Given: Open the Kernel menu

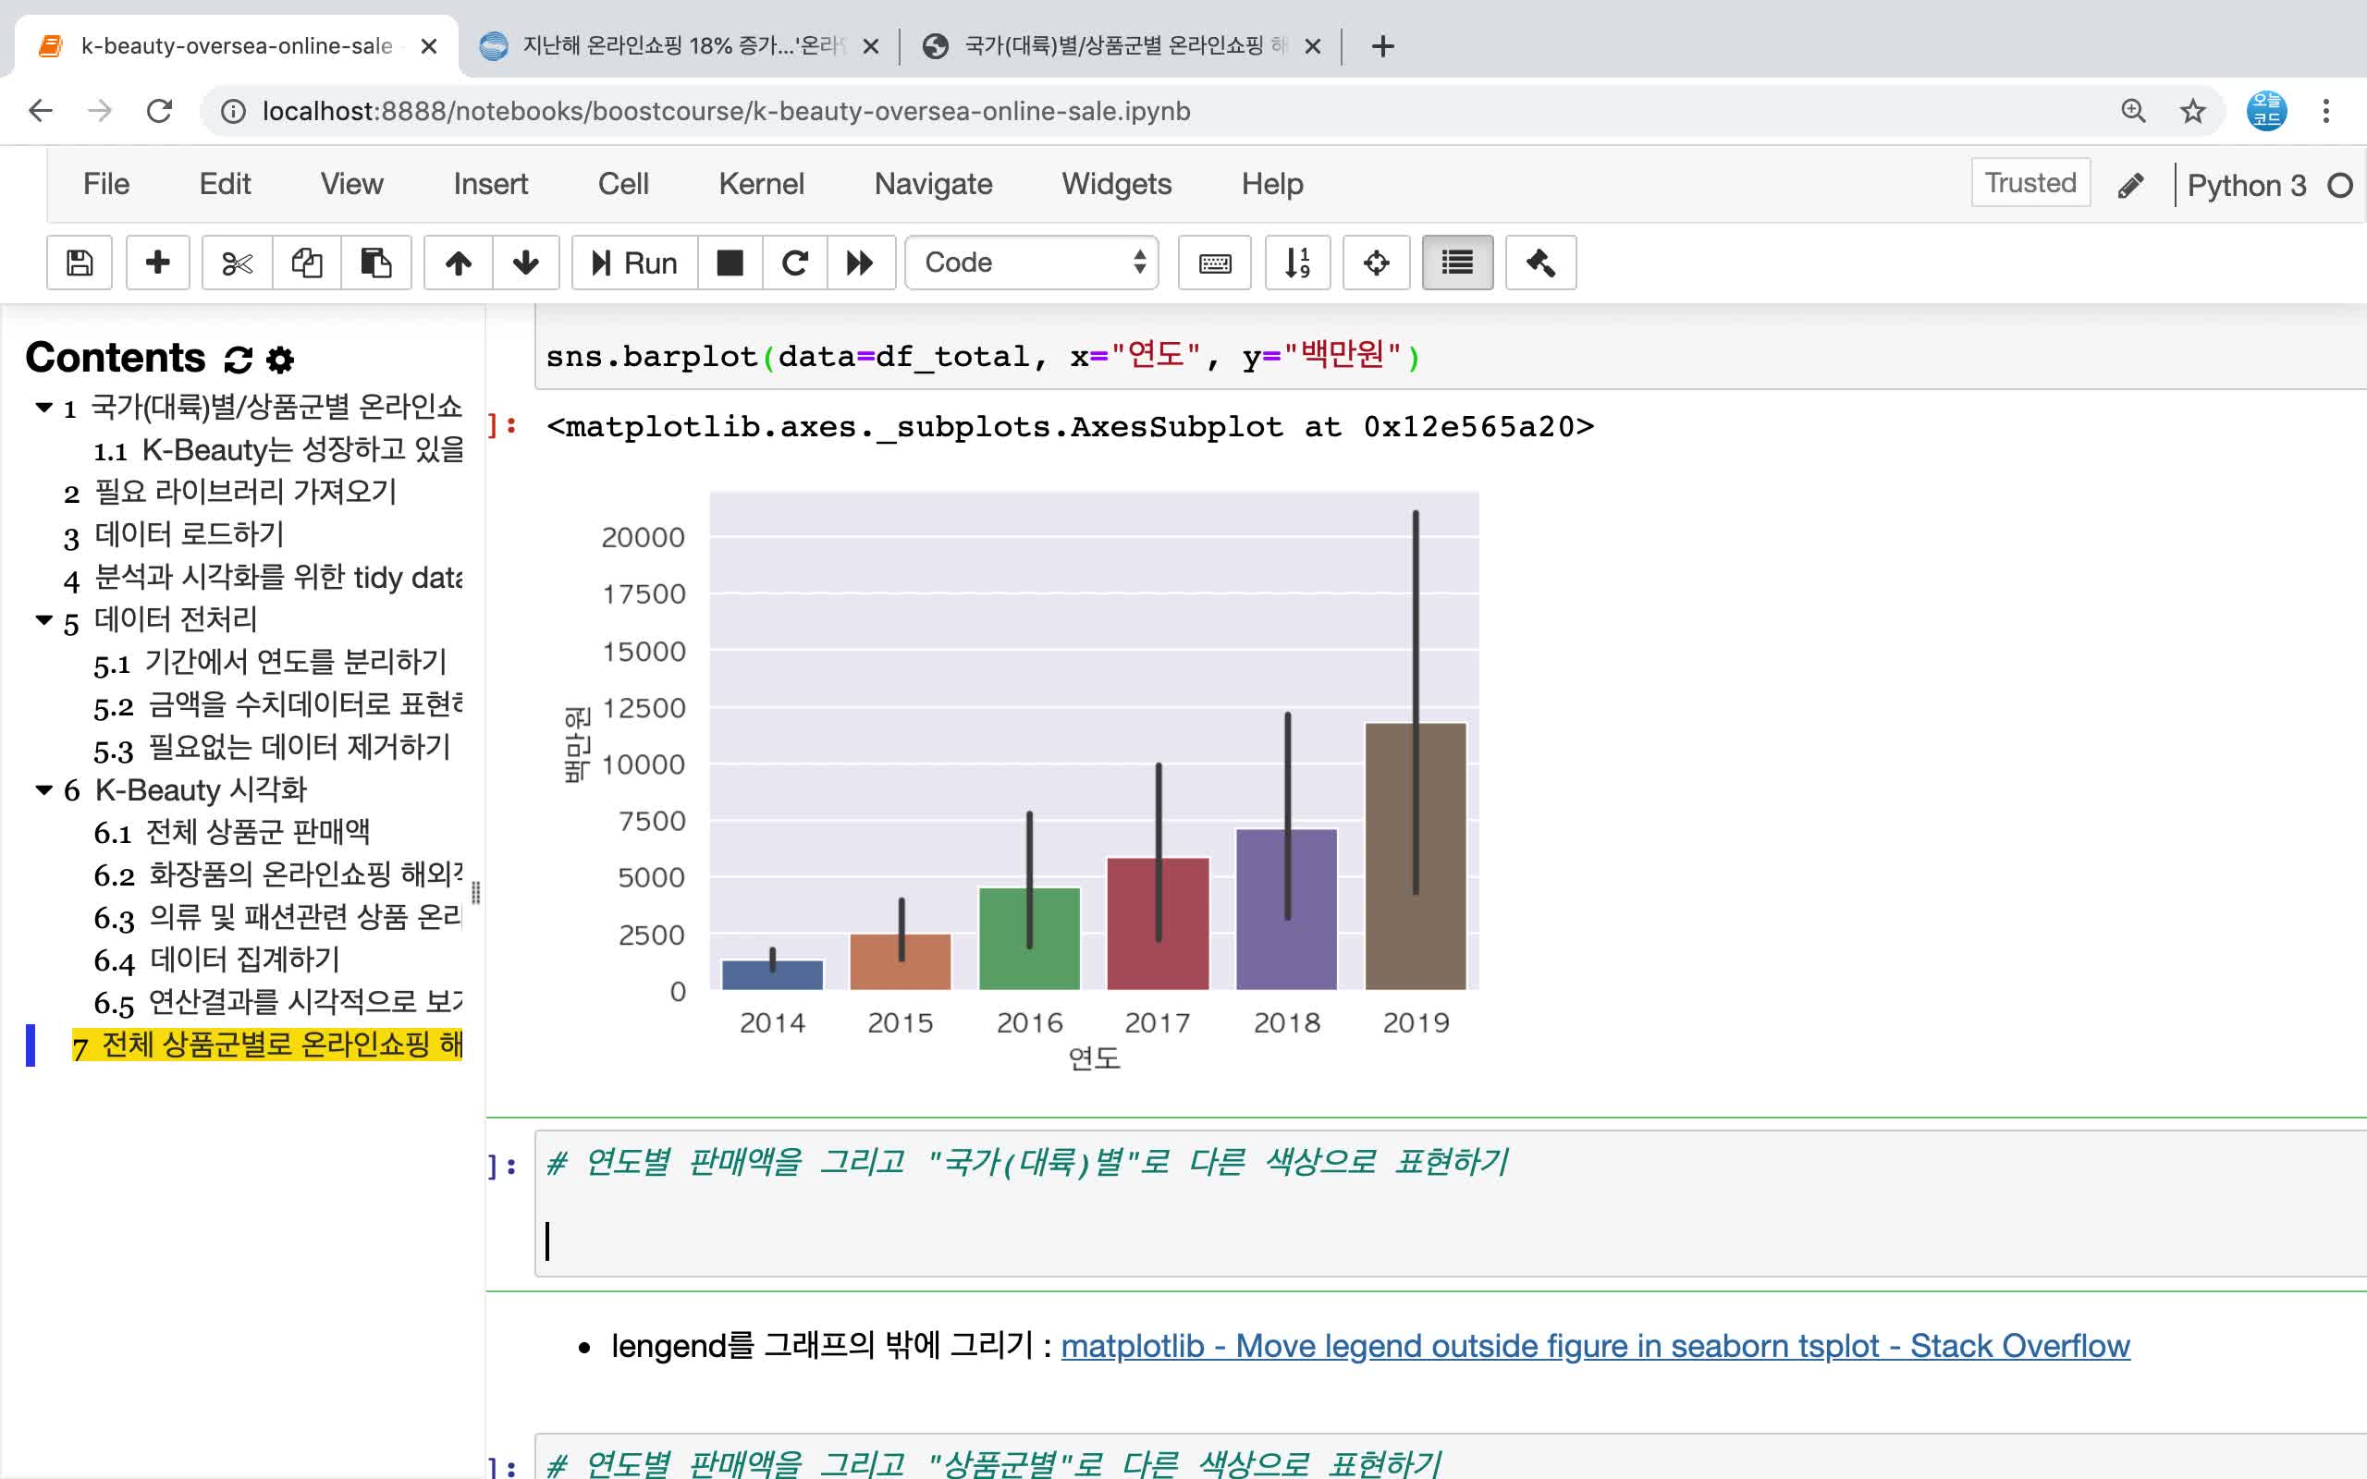Looking at the screenshot, I should [x=761, y=184].
